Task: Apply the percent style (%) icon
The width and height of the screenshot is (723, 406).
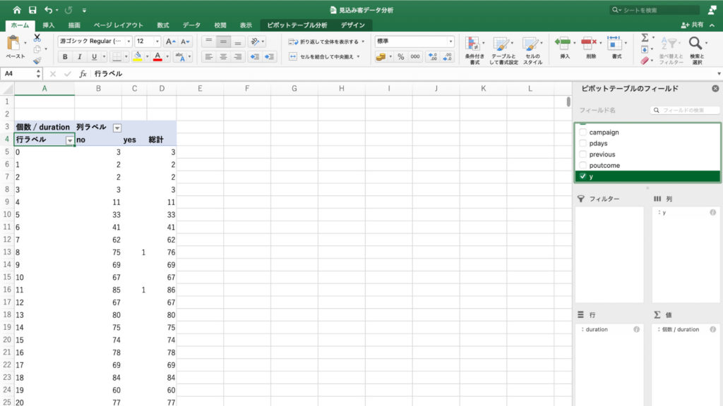Action: pos(402,57)
